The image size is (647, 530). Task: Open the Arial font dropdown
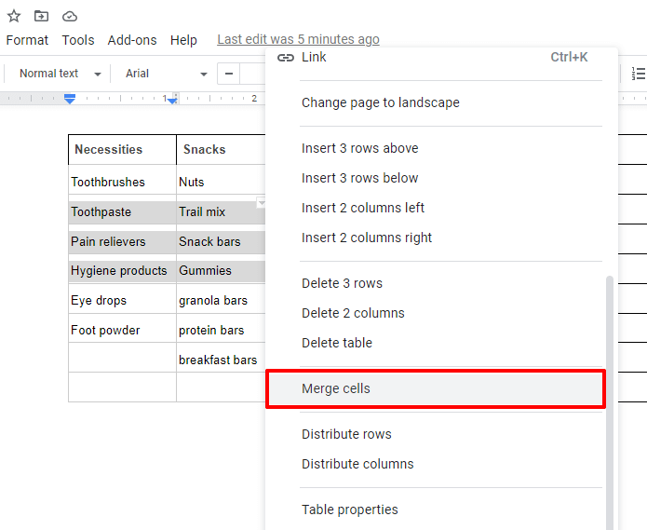167,74
